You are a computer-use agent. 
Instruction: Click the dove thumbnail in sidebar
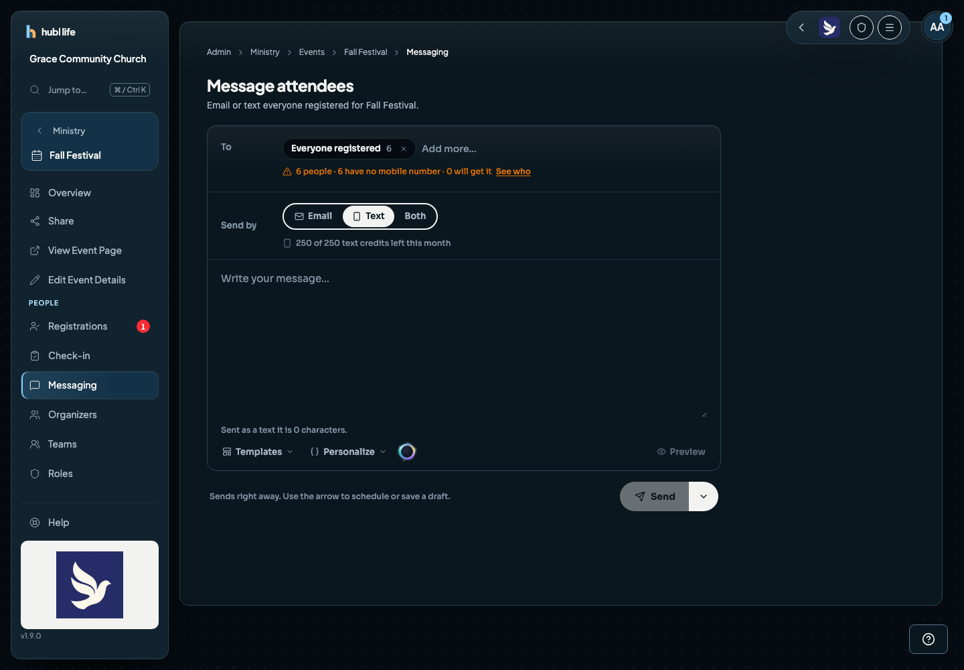pyautogui.click(x=90, y=585)
